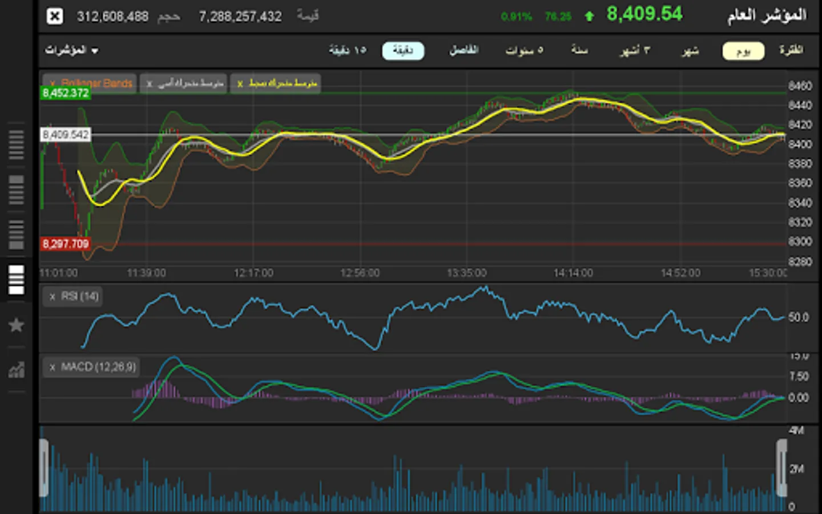The image size is (822, 514).
Task: Remove the Bollinger Bands overlay
Action: point(53,83)
